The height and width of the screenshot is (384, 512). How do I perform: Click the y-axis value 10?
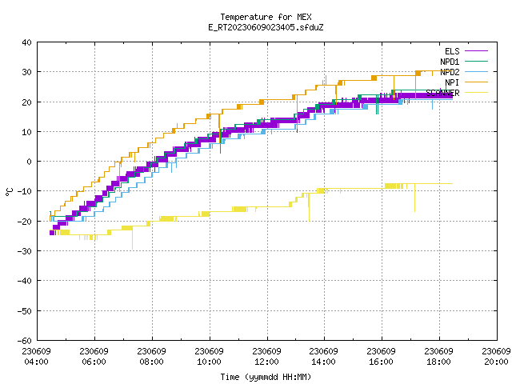[26, 132]
